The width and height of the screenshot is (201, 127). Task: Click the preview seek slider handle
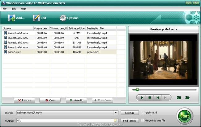tap(137, 90)
